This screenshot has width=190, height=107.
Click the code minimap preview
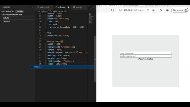point(91,18)
